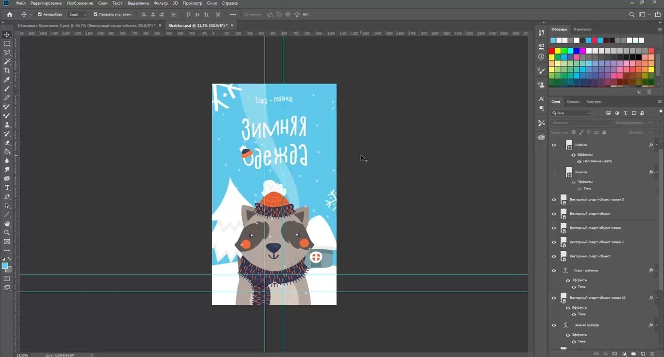This screenshot has width=664, height=357.
Task: Switch to the Каналы tab
Action: coord(573,102)
